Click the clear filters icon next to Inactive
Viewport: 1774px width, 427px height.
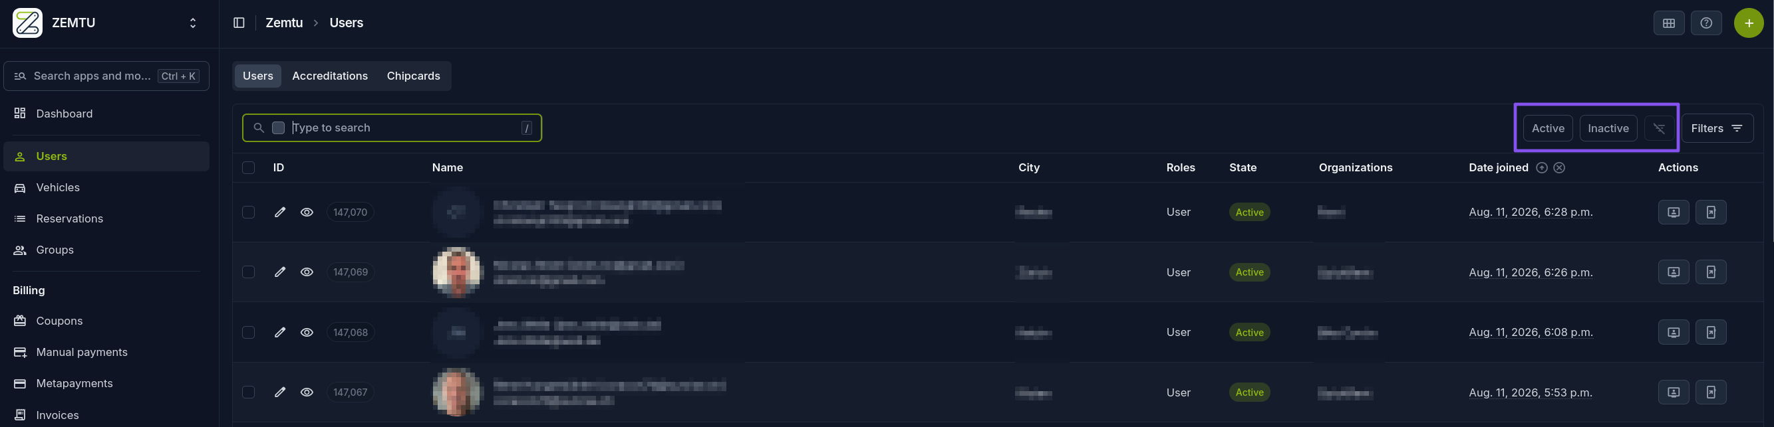point(1659,129)
